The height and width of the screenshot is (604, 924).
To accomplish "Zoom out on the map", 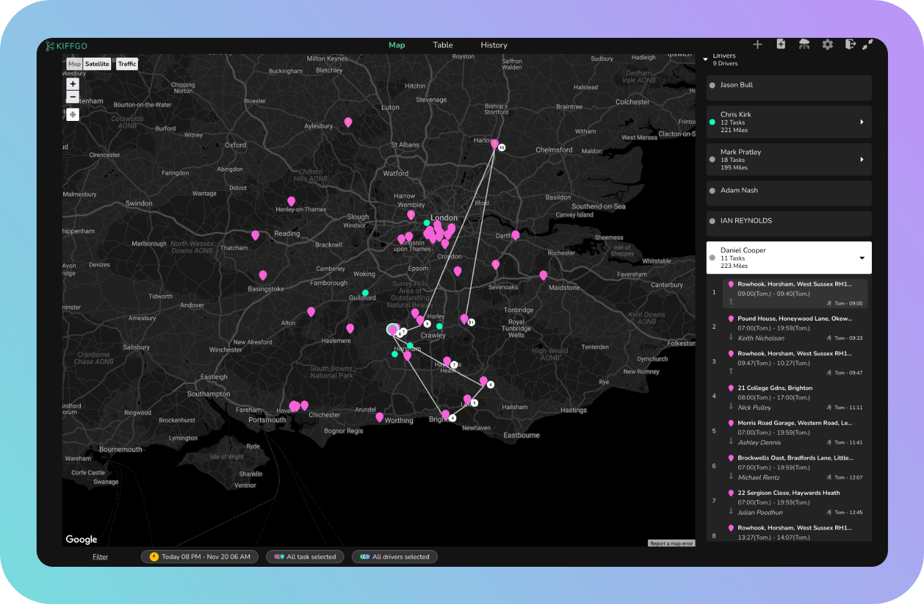I will click(x=73, y=97).
